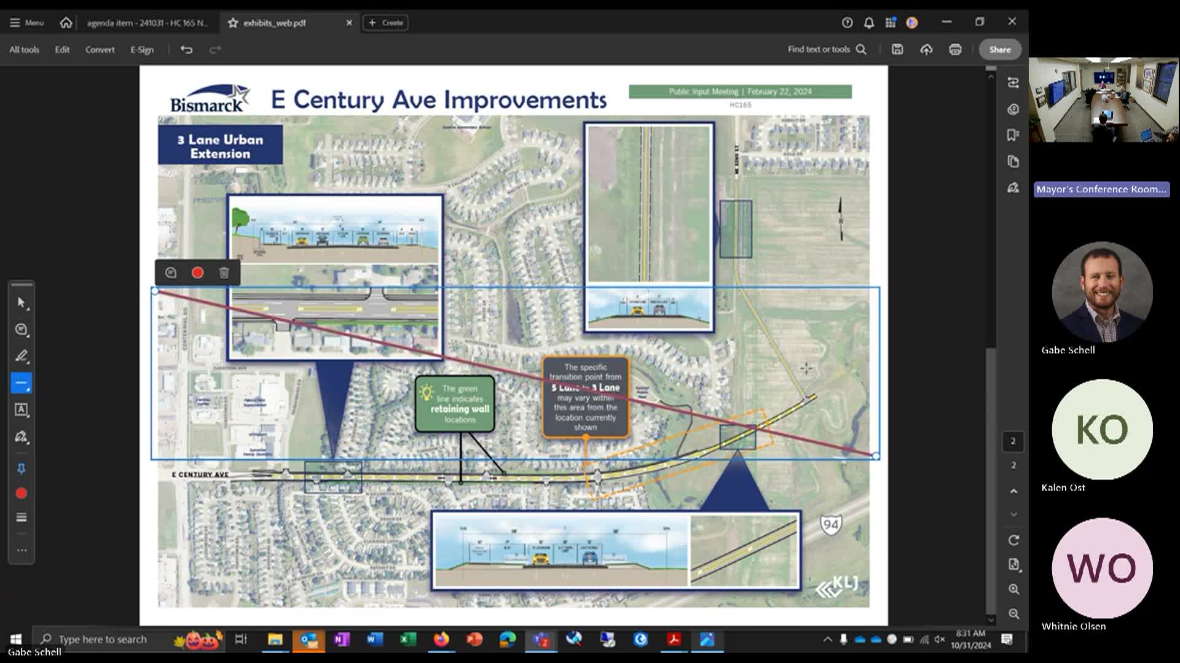This screenshot has width=1180, height=663.
Task: Open the Convert menu item
Action: tap(100, 50)
